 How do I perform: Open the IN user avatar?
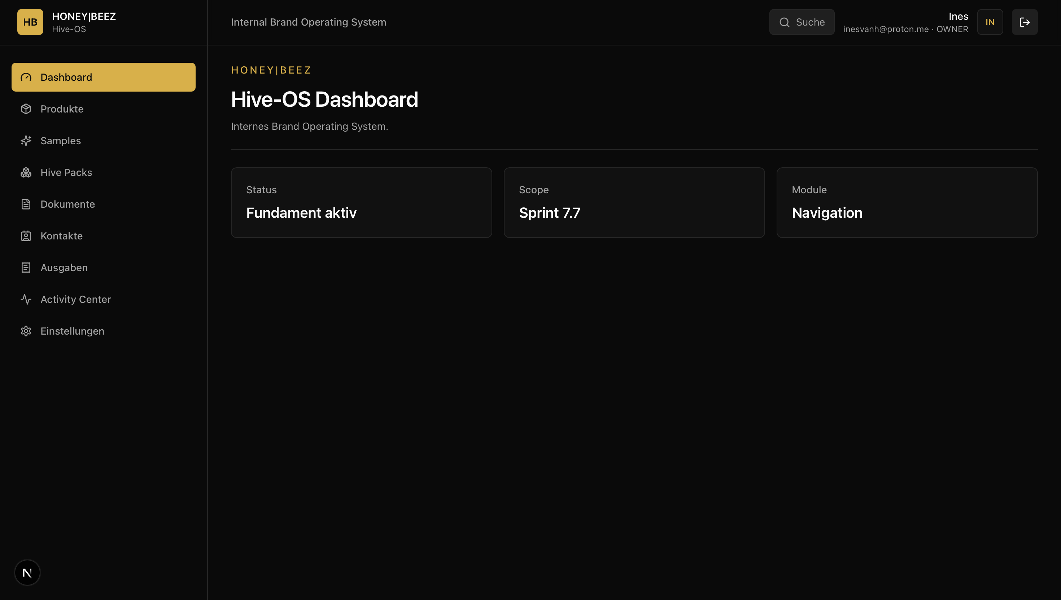(990, 22)
